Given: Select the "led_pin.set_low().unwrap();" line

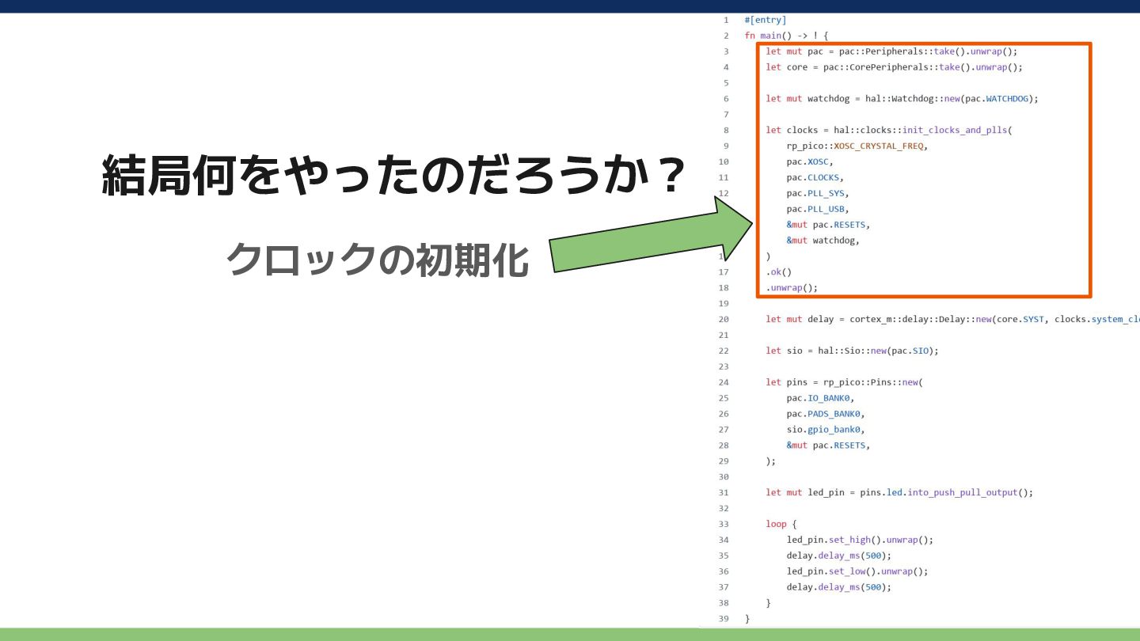Looking at the screenshot, I should click(857, 571).
